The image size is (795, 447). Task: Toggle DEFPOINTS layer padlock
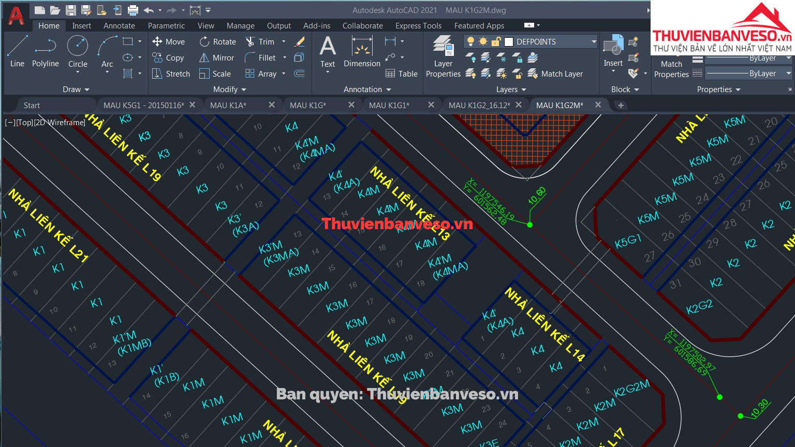point(496,41)
